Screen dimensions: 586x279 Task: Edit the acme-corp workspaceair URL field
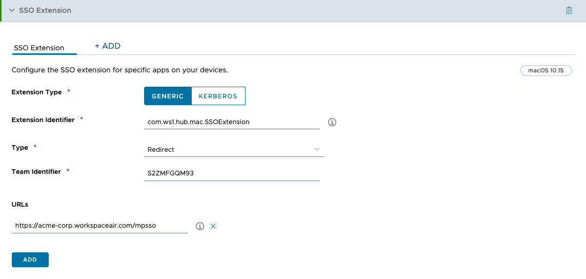click(x=99, y=226)
